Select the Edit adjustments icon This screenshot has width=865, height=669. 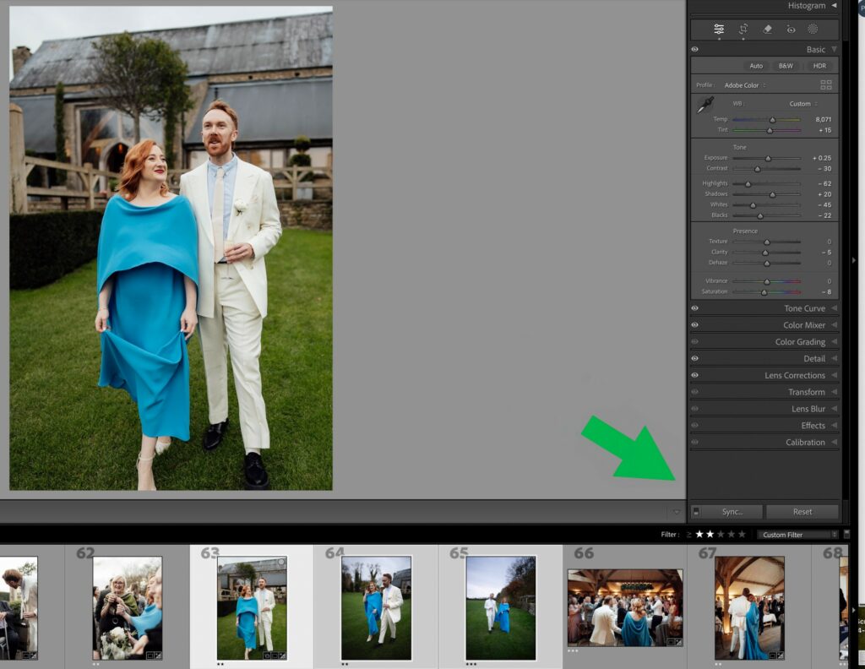(720, 29)
